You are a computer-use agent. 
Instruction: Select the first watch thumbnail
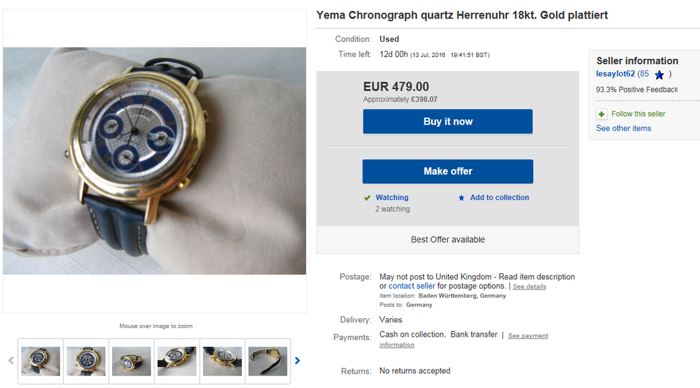point(40,361)
